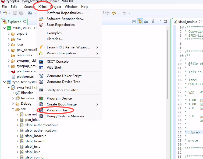The height and width of the screenshot is (159, 203).
Task: Minimize the Explorer panel
Action: click(159, 21)
